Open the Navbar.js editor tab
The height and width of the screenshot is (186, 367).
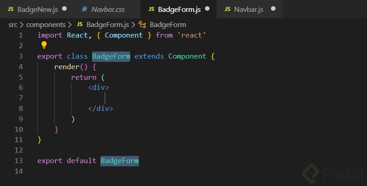tap(248, 9)
